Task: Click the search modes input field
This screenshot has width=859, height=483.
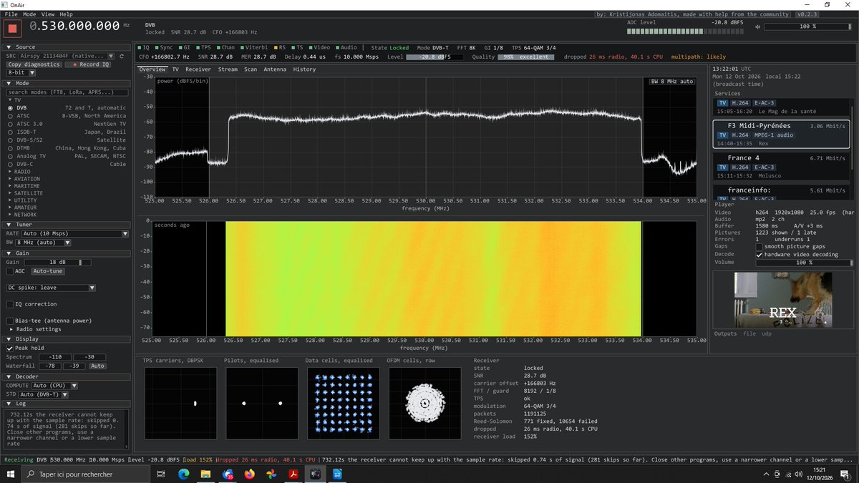Action: click(x=67, y=92)
